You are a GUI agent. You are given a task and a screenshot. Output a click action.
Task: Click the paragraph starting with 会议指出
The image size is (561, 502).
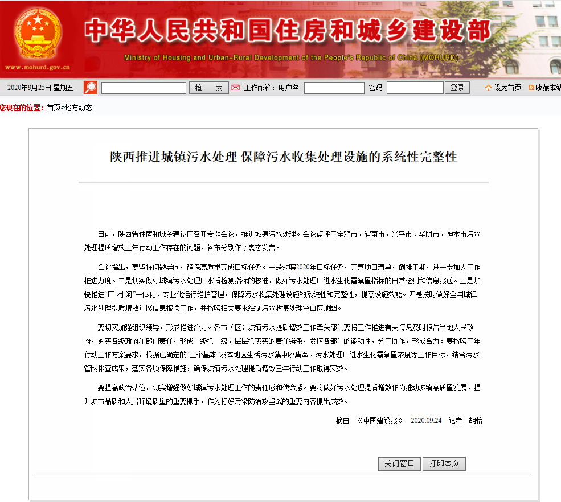click(282, 287)
